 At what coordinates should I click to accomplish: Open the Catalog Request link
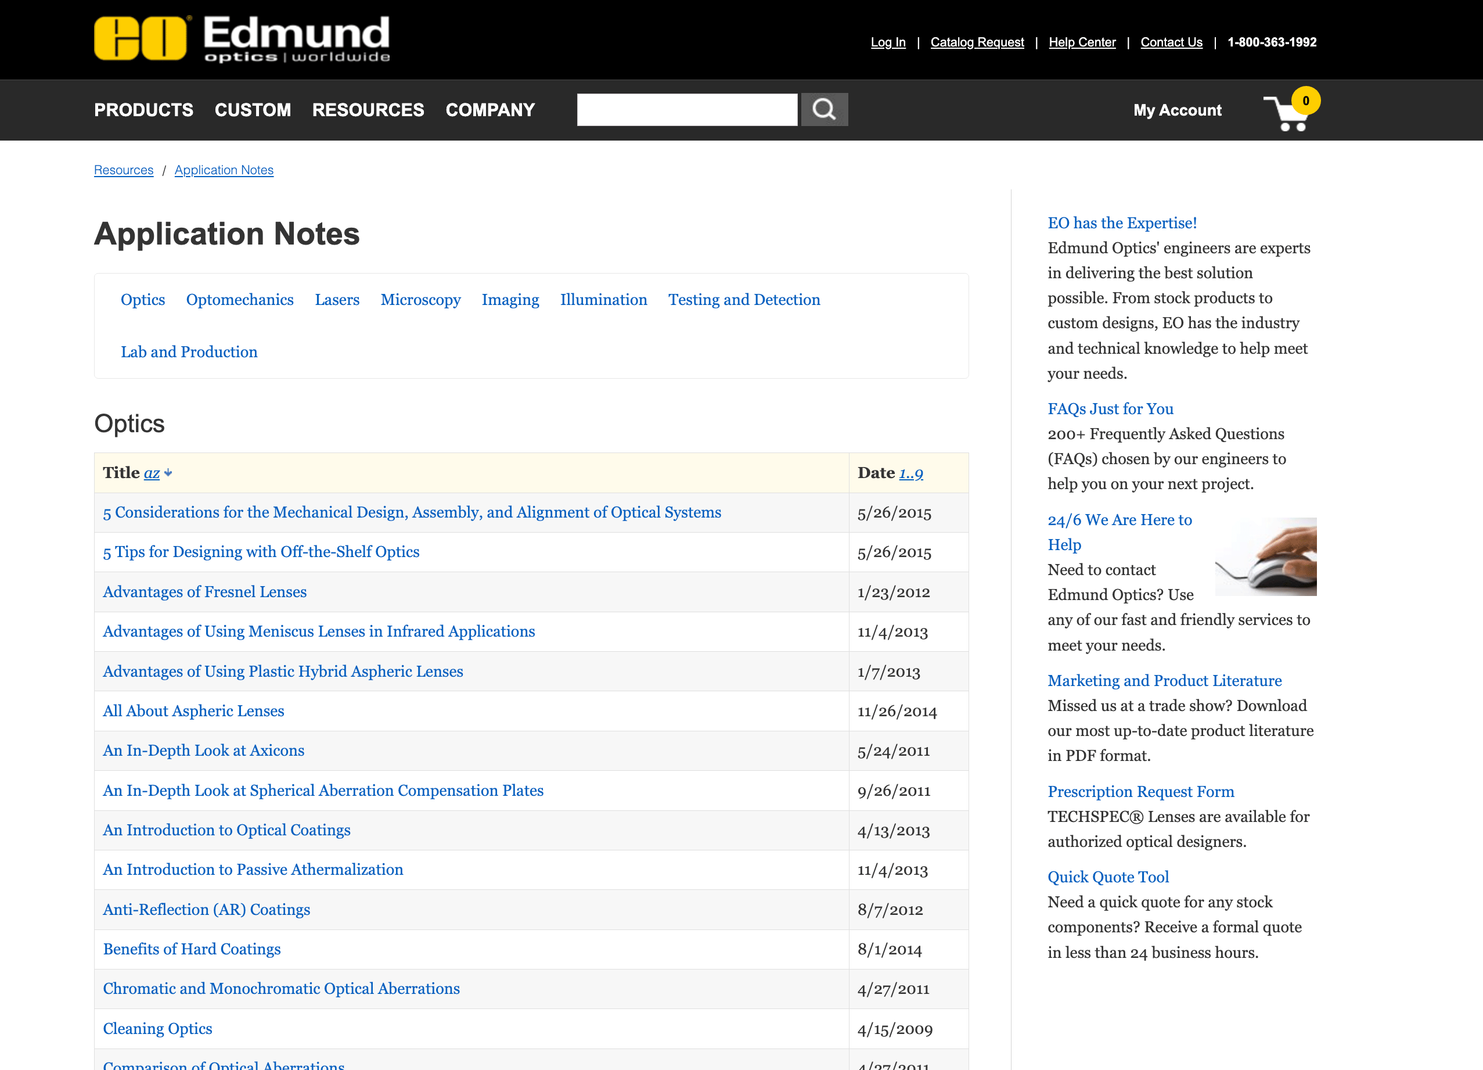977,42
